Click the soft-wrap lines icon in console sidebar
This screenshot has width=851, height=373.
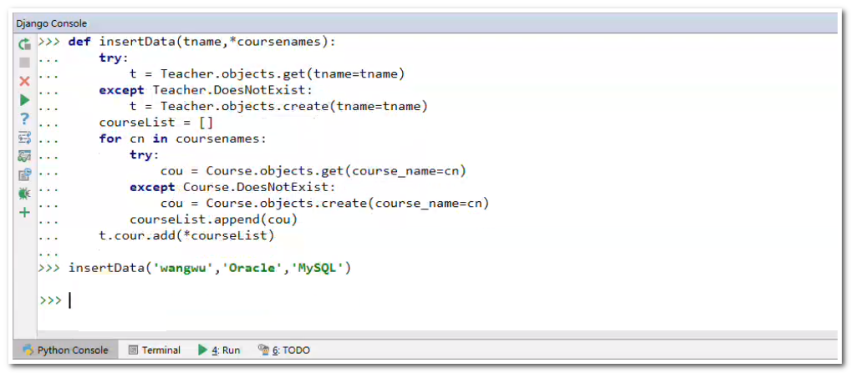tap(24, 137)
